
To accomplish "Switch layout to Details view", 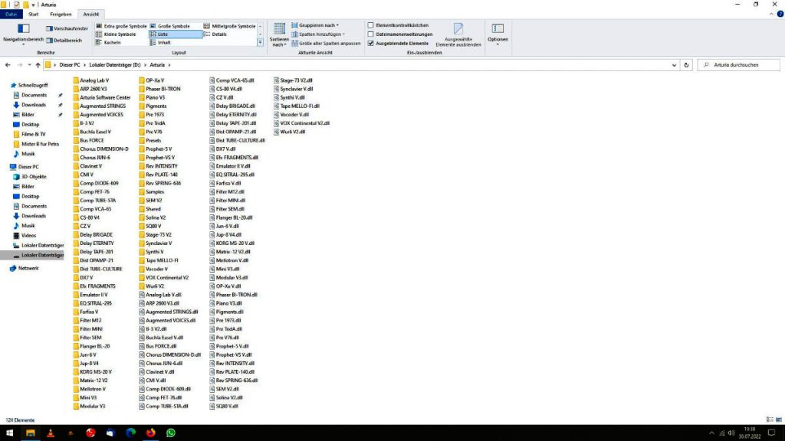I will coord(215,34).
